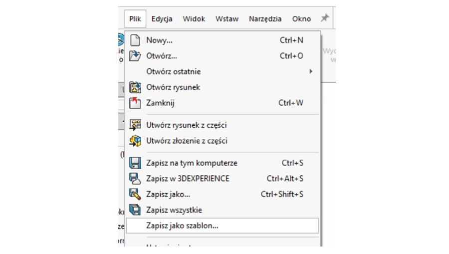Open the Plik menu
449x254 pixels.
pos(135,18)
